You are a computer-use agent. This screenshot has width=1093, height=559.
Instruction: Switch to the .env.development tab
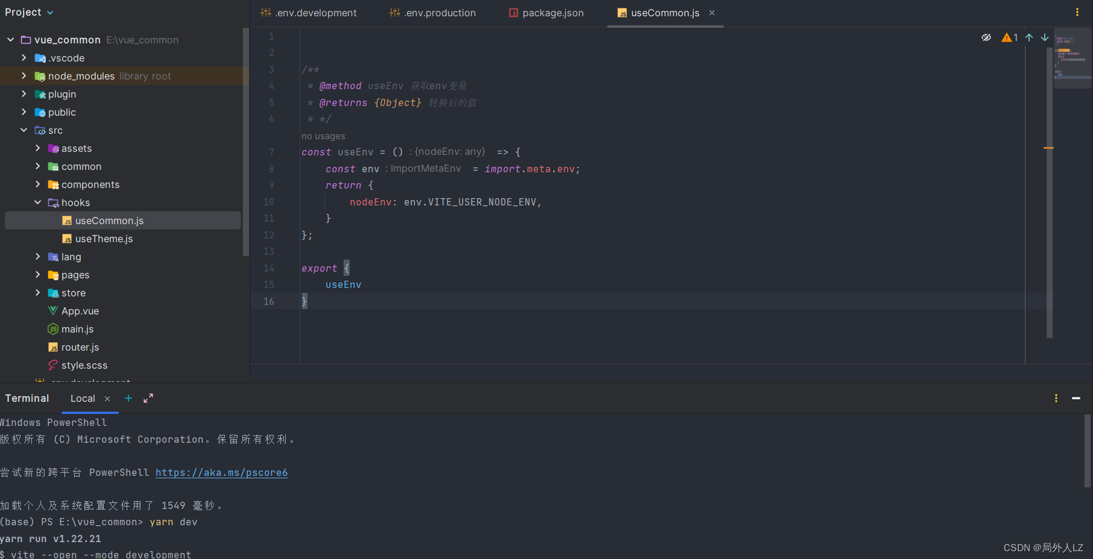(309, 13)
